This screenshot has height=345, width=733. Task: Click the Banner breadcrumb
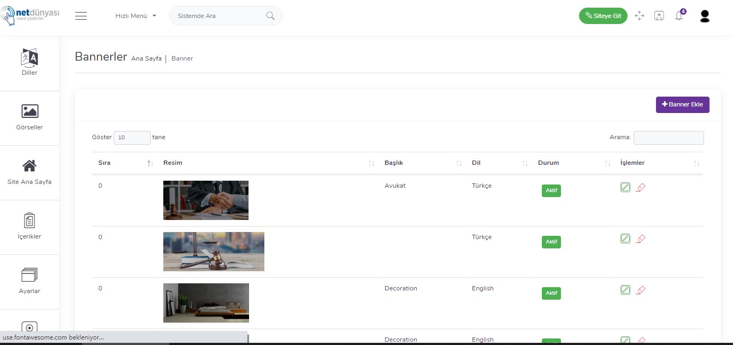pyautogui.click(x=182, y=58)
